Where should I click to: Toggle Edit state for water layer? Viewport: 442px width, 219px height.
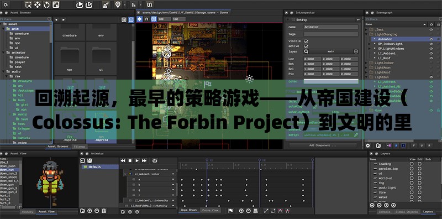(419, 197)
